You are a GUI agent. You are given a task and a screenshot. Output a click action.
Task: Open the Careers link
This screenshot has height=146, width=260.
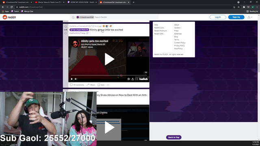177,28
